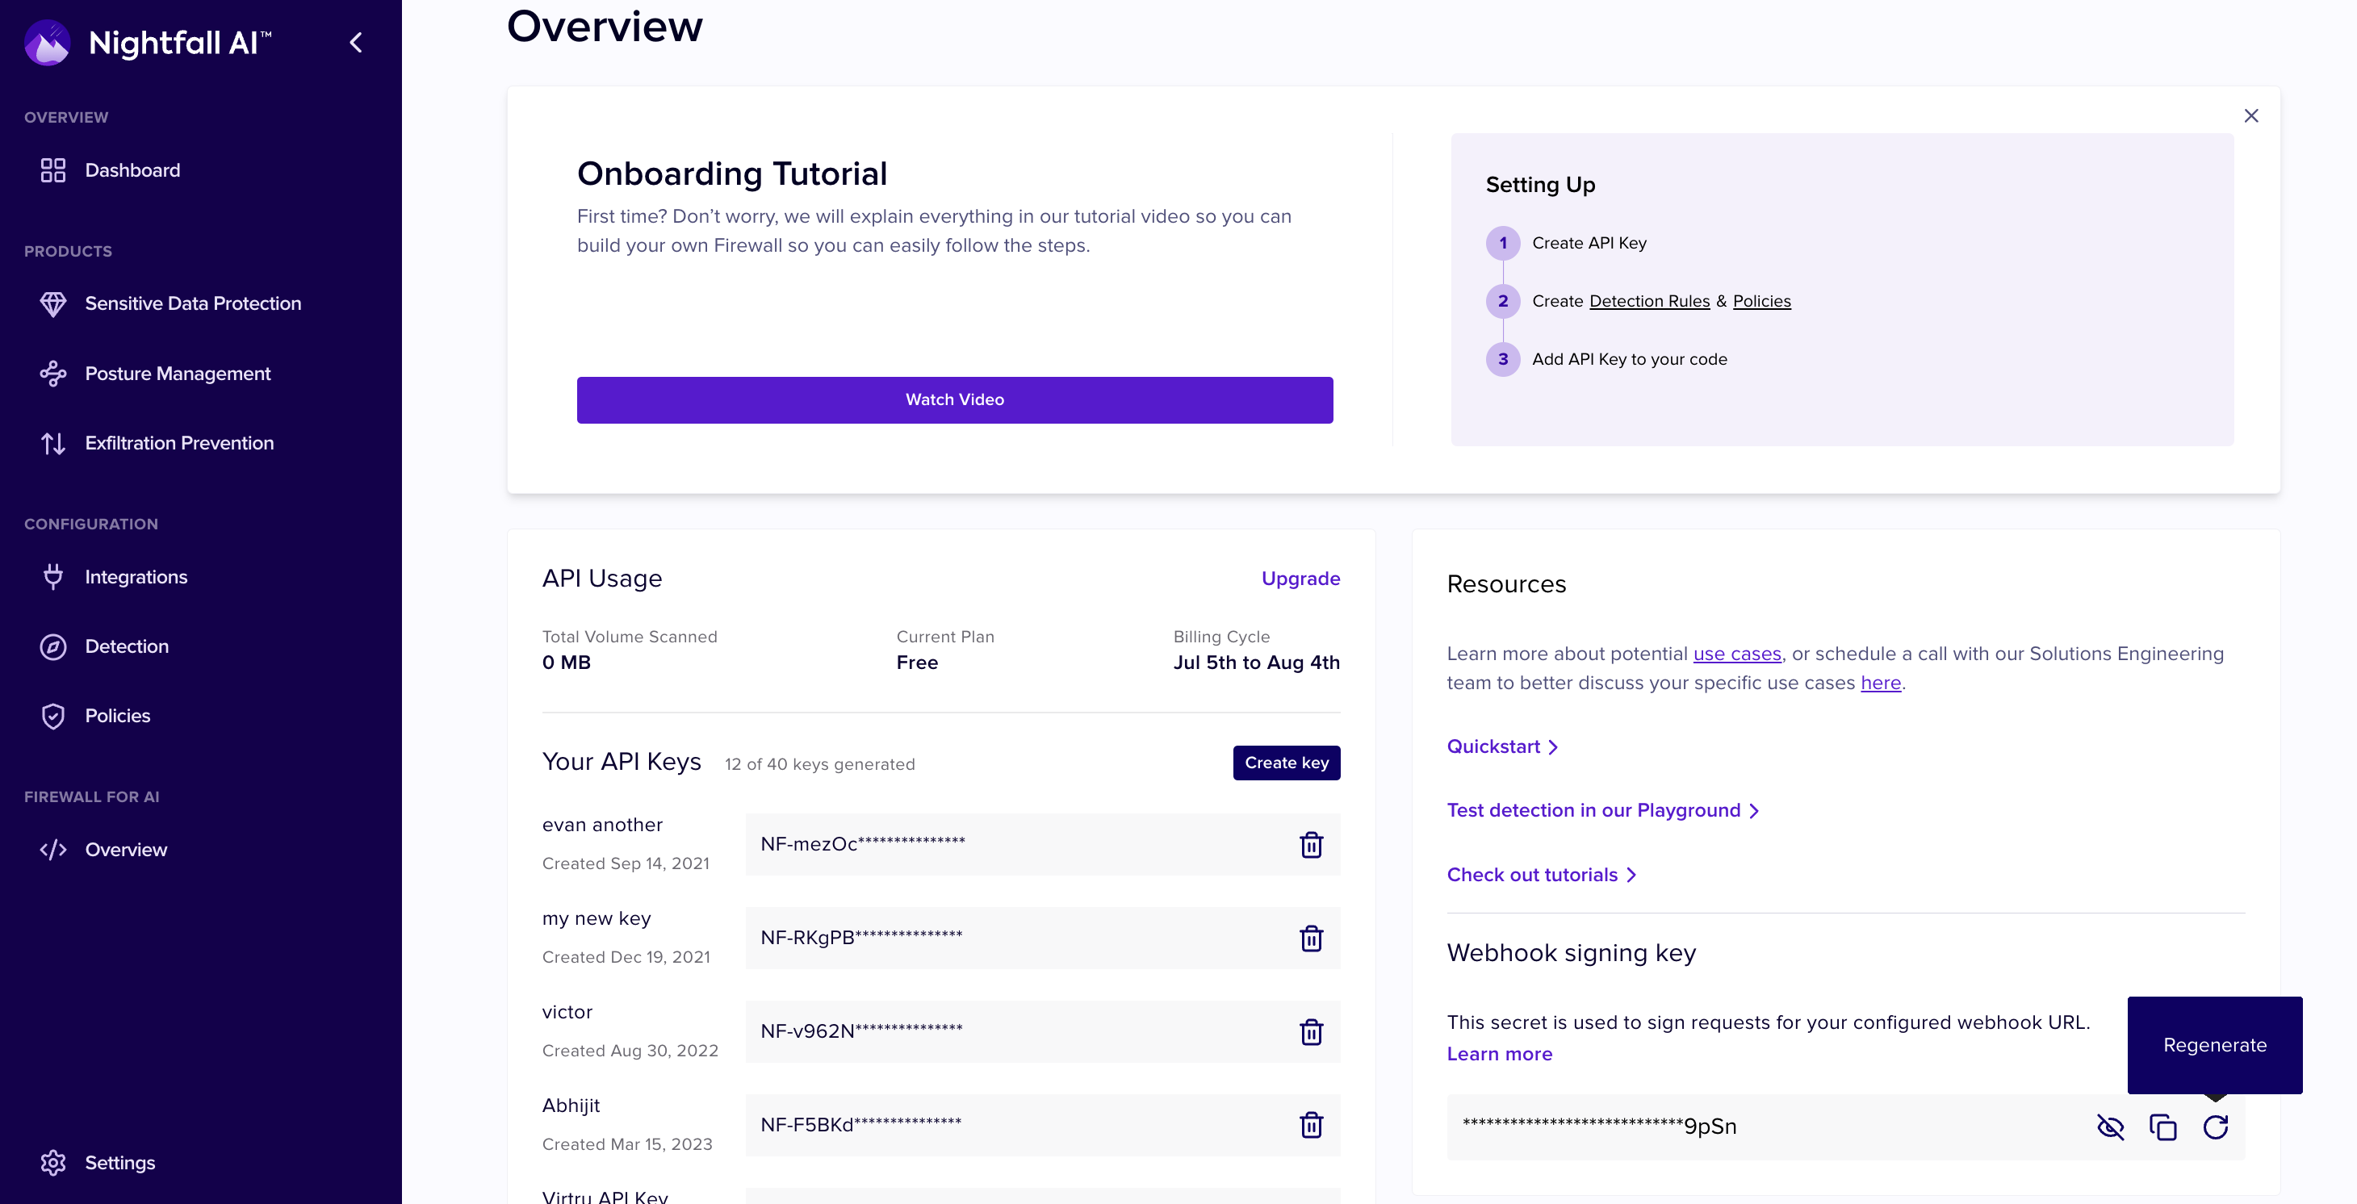2357x1204 pixels.
Task: Click trash icon for victor key
Action: coord(1310,1032)
